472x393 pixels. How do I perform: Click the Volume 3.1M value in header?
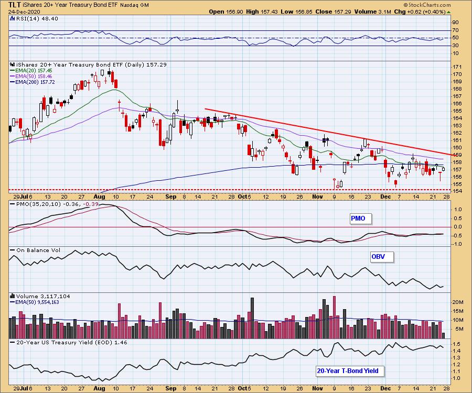(x=372, y=12)
